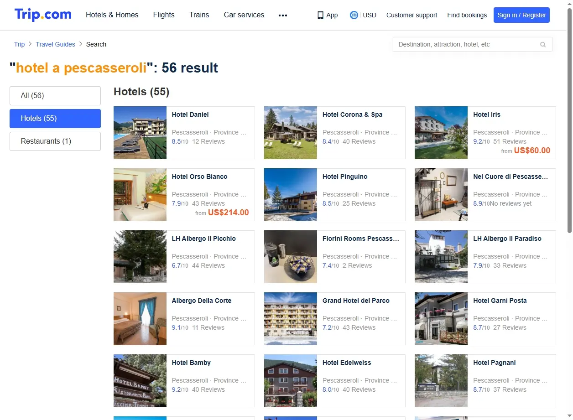Open Hotel Garnì Posta thumbnail
This screenshot has width=573, height=420.
tap(441, 319)
